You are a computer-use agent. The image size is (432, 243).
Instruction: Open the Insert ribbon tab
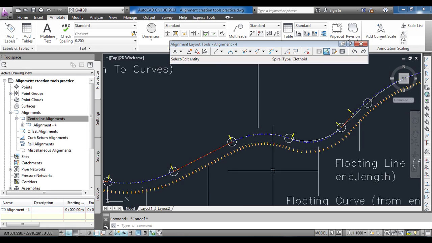pos(38,18)
